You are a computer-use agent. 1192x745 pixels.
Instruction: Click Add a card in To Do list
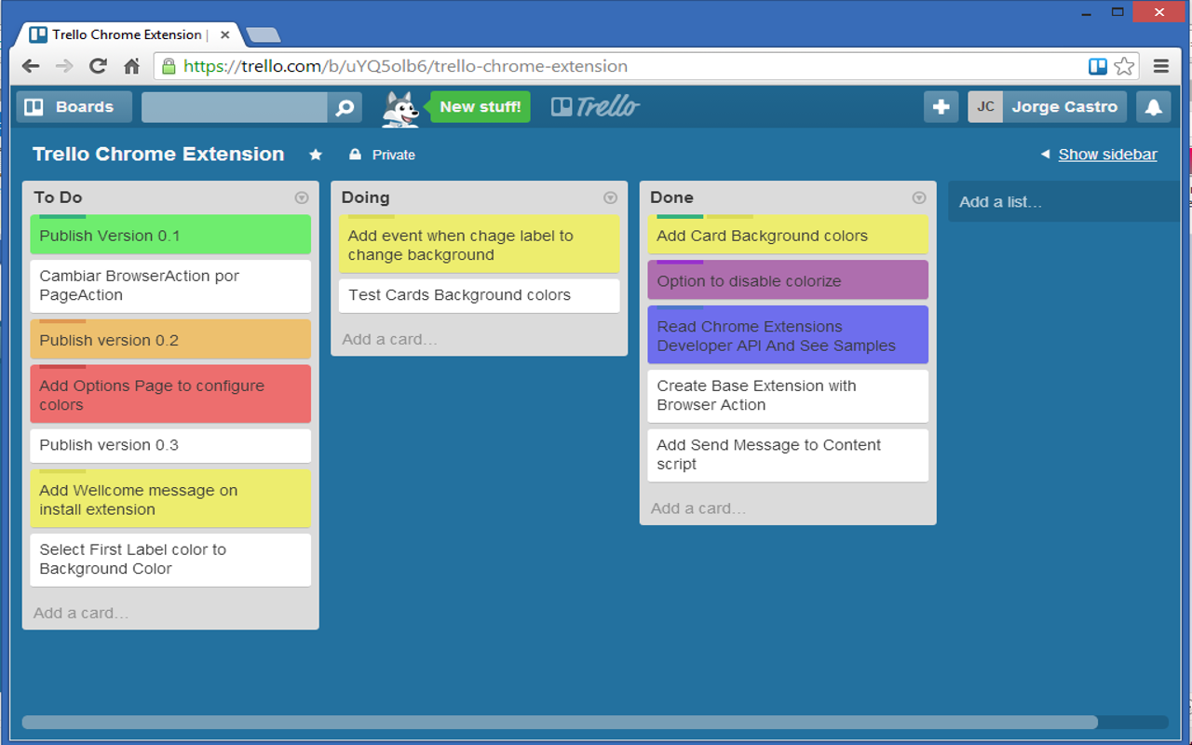pyautogui.click(x=81, y=613)
